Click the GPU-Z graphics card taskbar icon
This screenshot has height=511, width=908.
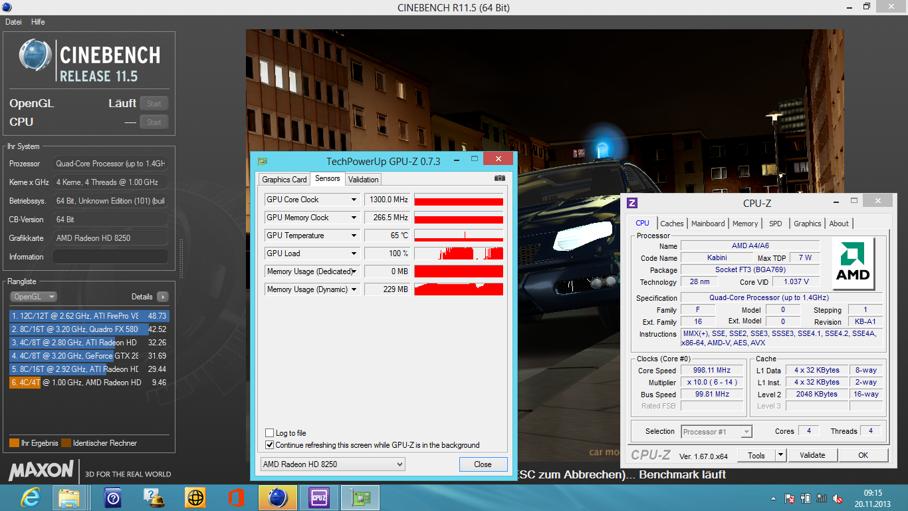point(360,497)
